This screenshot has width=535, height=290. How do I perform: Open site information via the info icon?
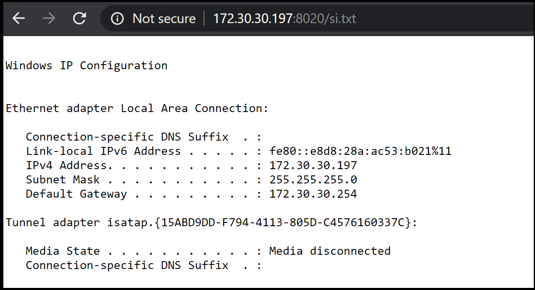[x=117, y=18]
